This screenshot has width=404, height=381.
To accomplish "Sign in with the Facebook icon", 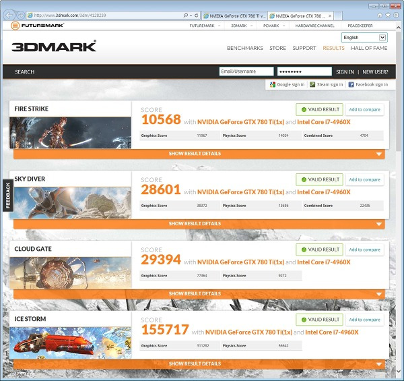I will coord(351,84).
